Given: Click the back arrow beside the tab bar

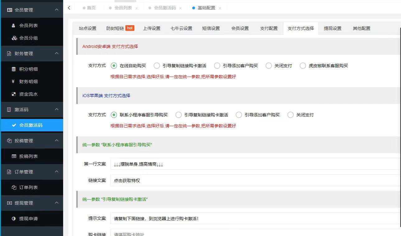Looking at the screenshot, I should click(x=69, y=7).
